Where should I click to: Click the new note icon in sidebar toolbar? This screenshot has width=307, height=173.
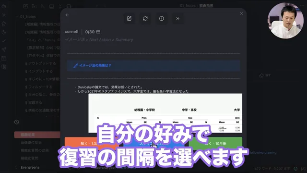click(25, 6)
